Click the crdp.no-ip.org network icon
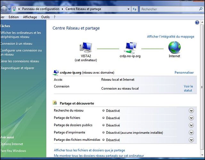This screenshot has width=205, height=160. 130,48
